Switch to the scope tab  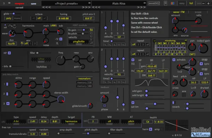tap(198, 12)
